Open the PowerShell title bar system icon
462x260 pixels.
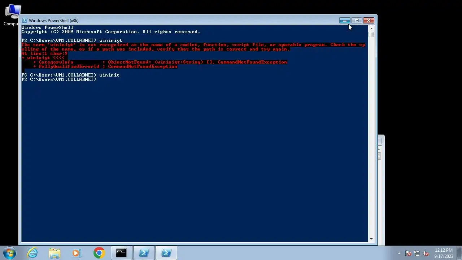(x=24, y=21)
